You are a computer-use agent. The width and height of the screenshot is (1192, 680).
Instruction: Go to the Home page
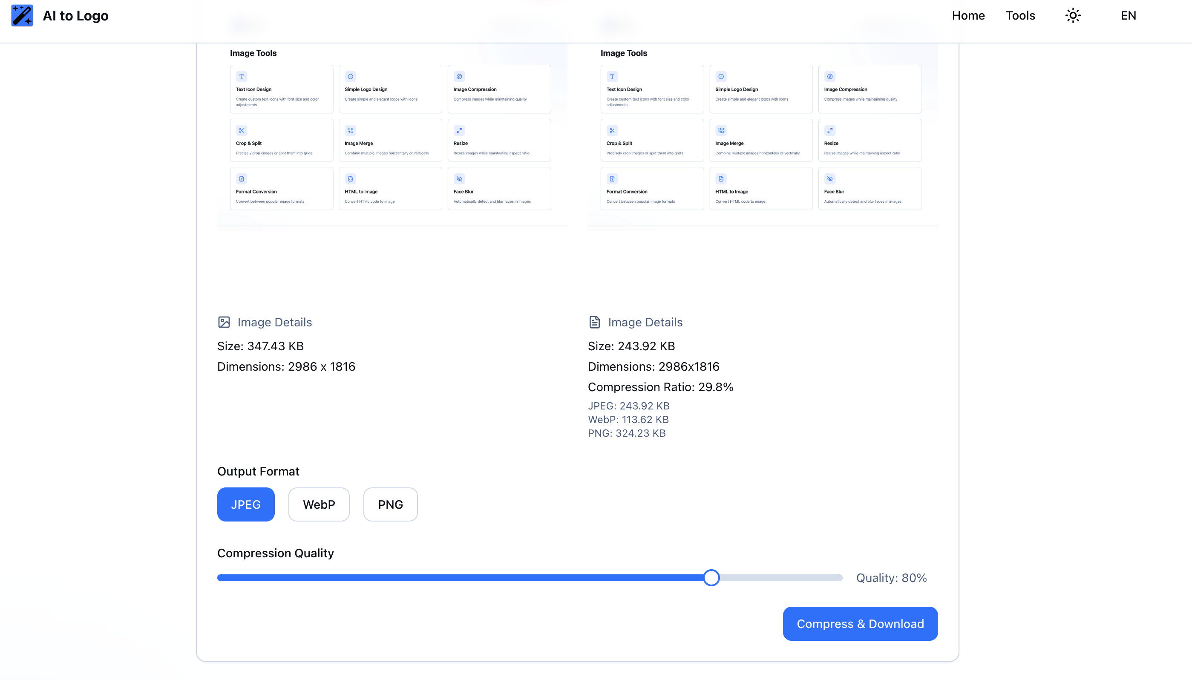(968, 15)
